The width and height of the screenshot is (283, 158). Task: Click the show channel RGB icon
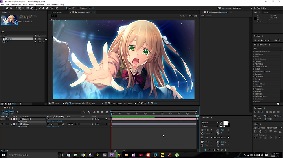click(90, 103)
